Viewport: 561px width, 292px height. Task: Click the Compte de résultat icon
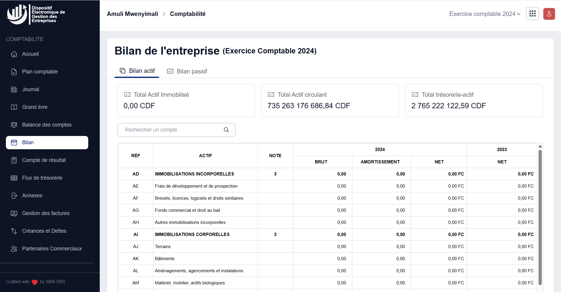click(14, 160)
